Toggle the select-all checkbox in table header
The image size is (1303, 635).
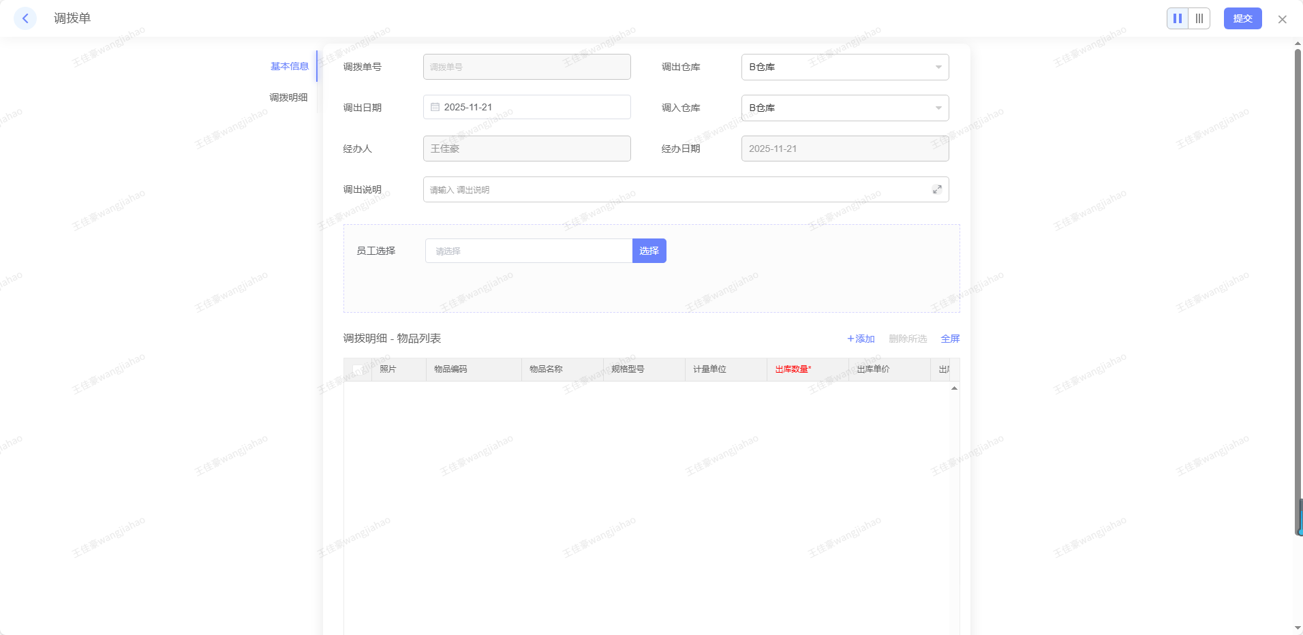pos(358,369)
